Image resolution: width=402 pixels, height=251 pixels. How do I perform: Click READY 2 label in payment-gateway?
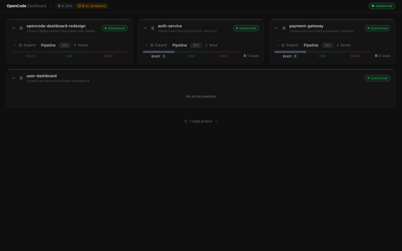click(x=290, y=56)
